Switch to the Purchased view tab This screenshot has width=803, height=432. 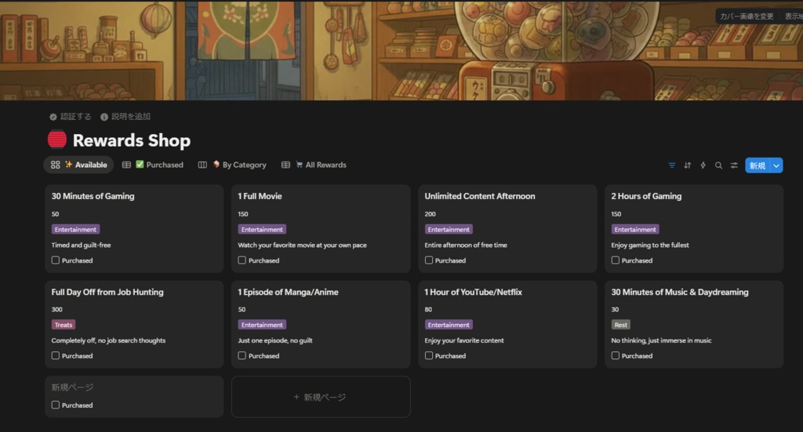point(158,165)
